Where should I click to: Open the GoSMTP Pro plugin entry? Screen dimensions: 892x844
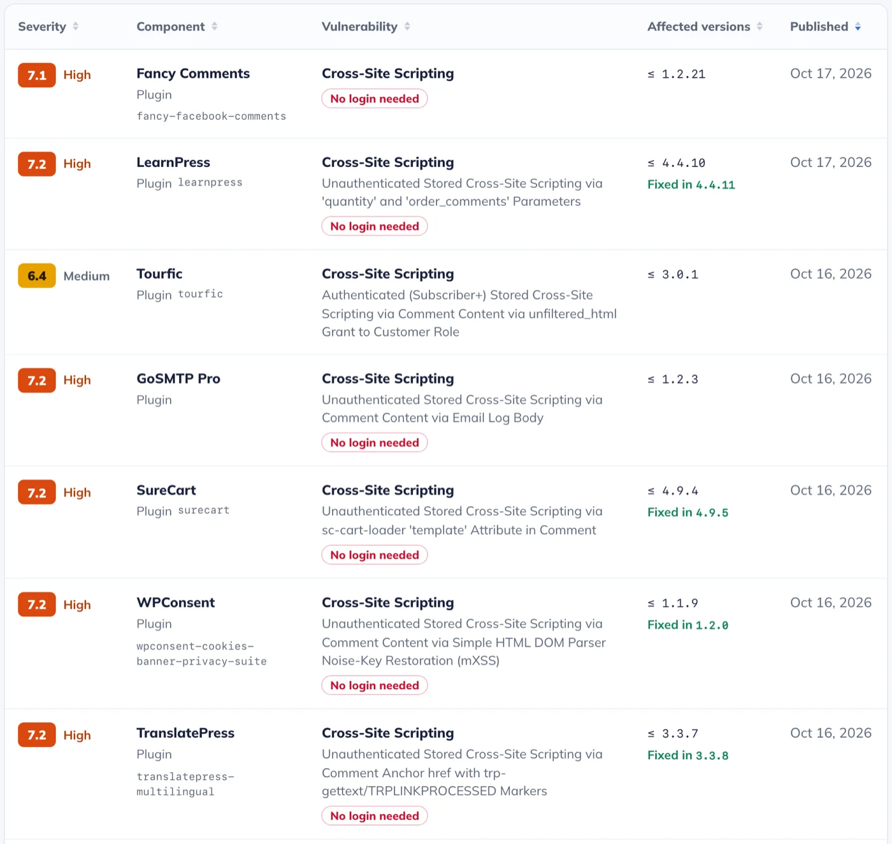[x=178, y=379]
